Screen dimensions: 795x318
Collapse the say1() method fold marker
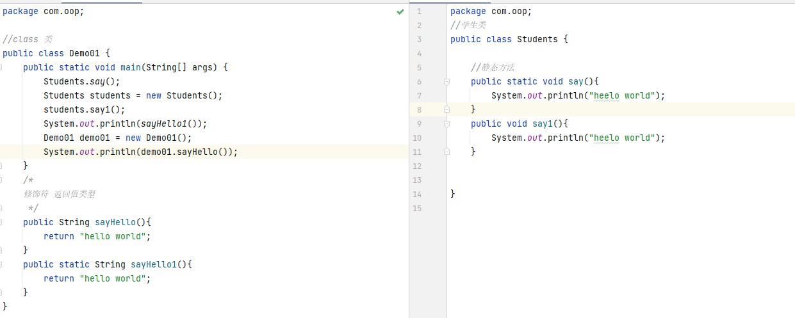(x=447, y=124)
